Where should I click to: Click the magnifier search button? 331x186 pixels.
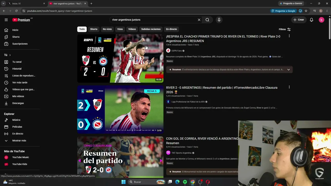pyautogui.click(x=207, y=20)
